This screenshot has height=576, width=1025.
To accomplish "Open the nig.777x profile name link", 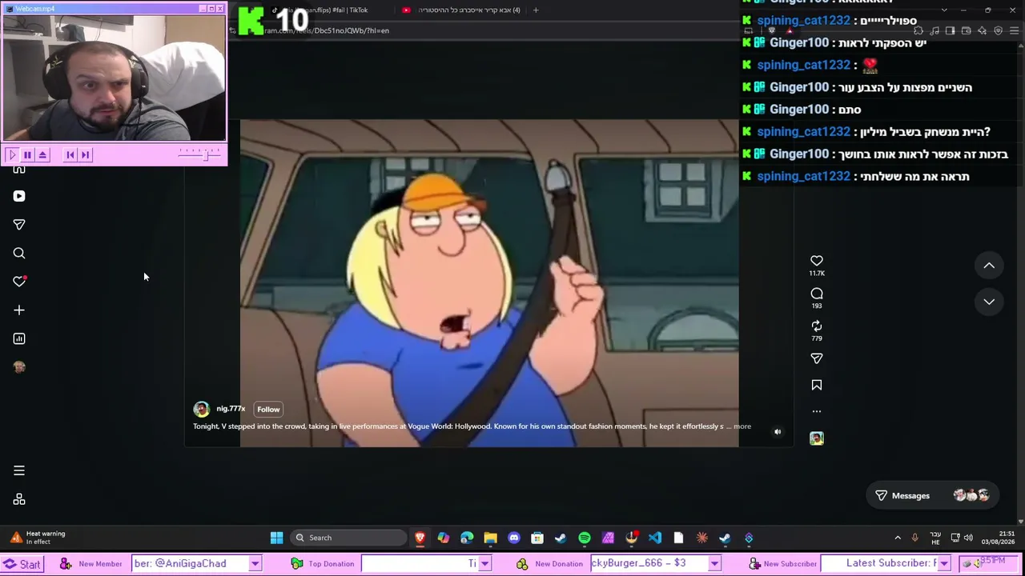I will [x=231, y=409].
